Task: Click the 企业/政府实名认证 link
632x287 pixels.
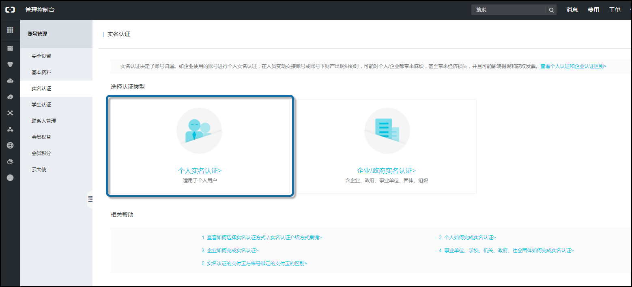Action: point(386,171)
